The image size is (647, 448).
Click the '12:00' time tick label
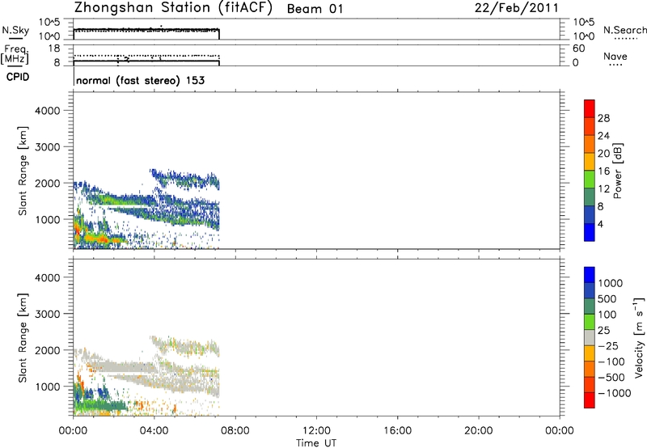coord(316,431)
